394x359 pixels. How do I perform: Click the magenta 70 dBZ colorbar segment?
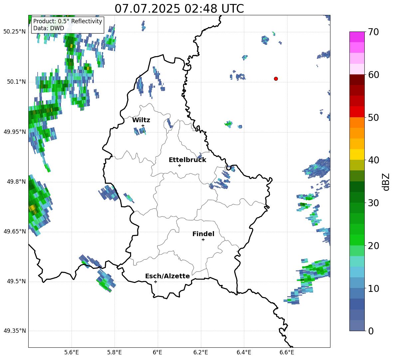(x=357, y=37)
